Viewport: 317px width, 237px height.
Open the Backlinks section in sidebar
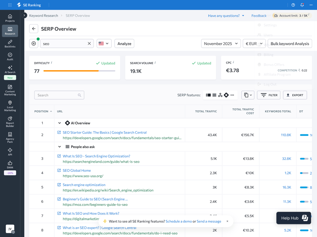tap(10, 43)
